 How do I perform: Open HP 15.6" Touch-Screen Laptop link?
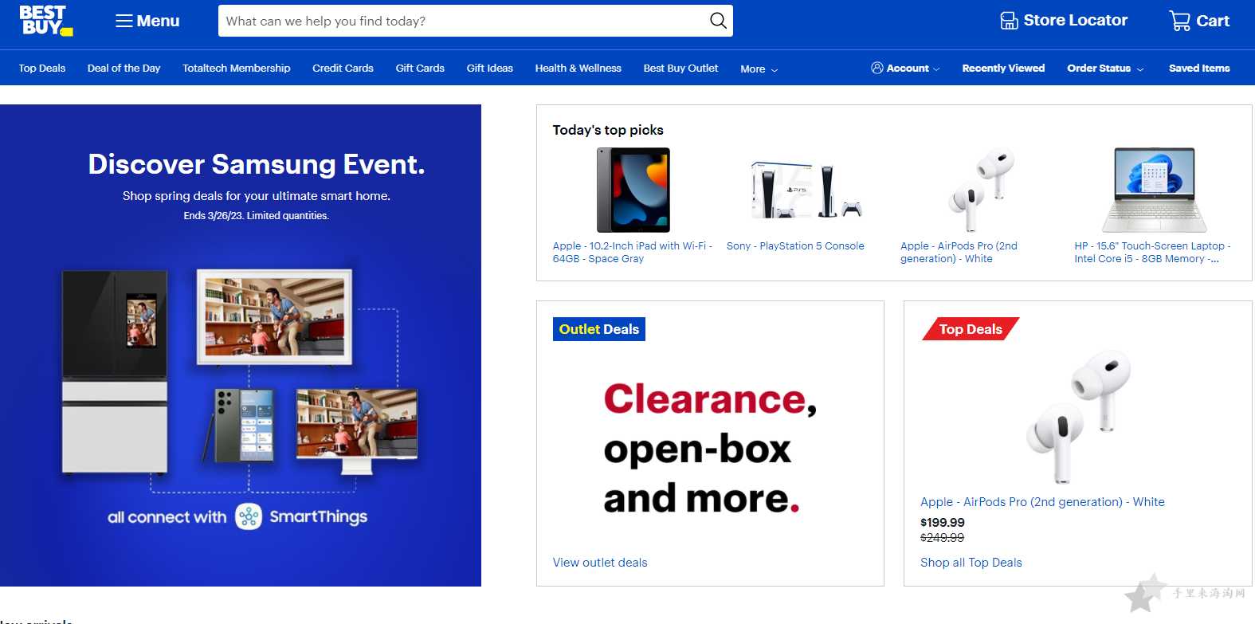coord(1152,252)
